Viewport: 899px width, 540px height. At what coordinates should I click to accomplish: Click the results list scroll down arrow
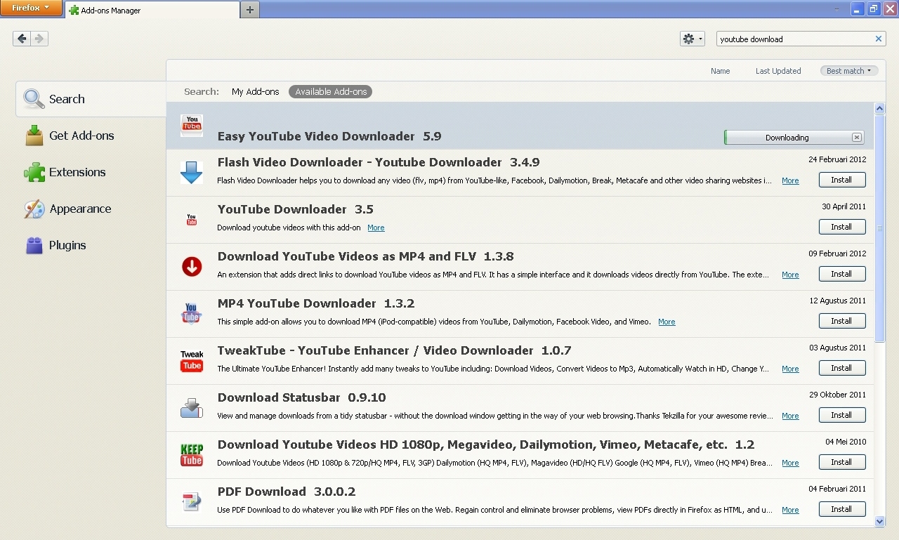tap(880, 521)
